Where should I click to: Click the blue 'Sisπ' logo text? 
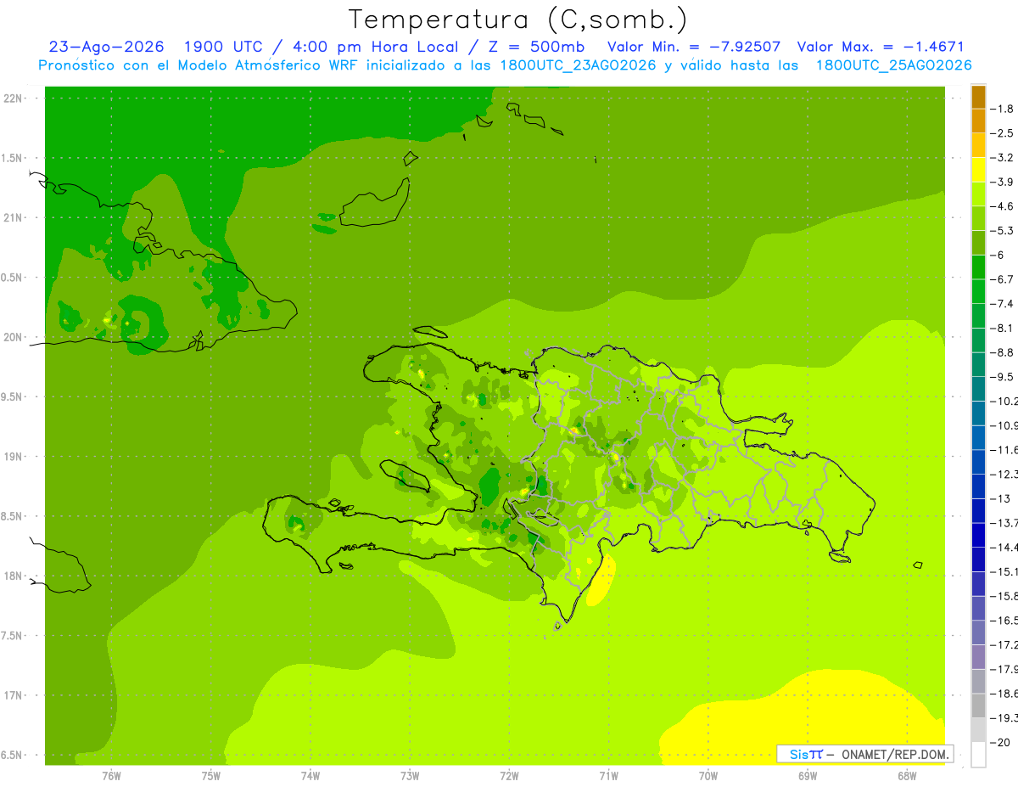coord(805,754)
